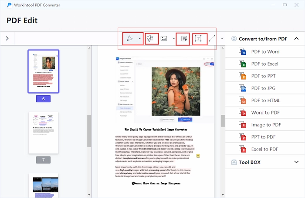Click the document view scroll up arrow
The width and height of the screenshot is (305, 198).
tap(223, 48)
